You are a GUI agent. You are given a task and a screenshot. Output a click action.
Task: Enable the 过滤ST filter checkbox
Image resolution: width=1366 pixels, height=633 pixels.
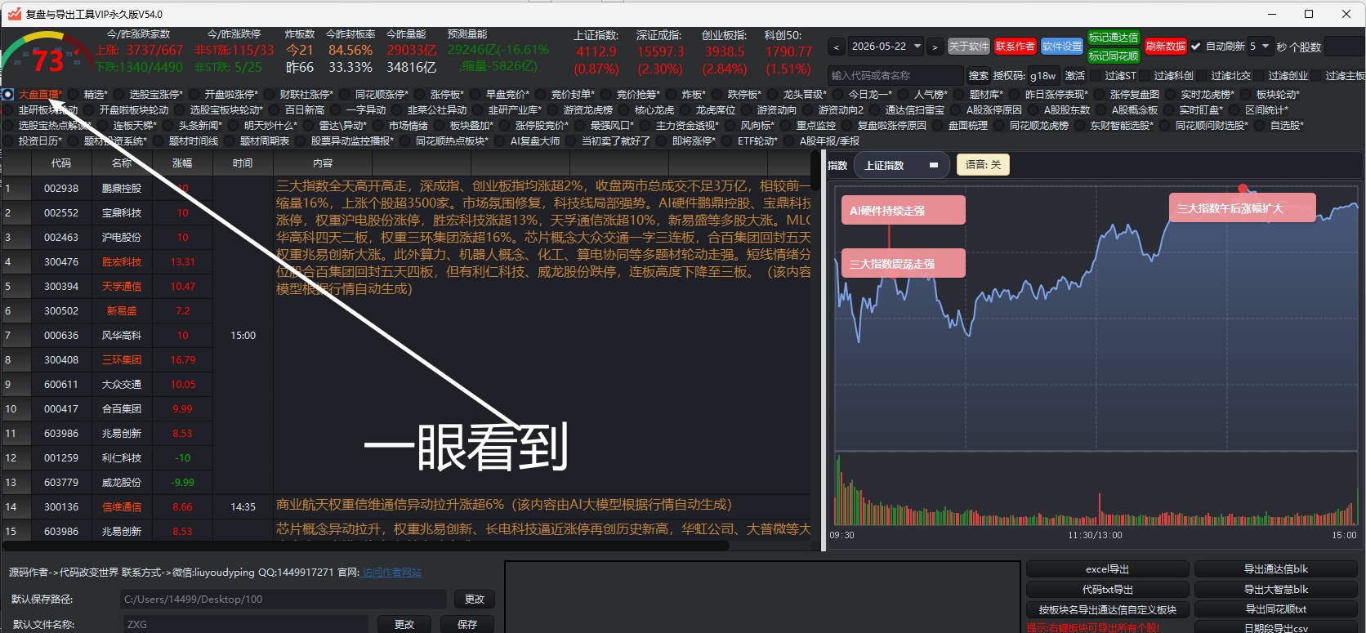click(x=1096, y=75)
